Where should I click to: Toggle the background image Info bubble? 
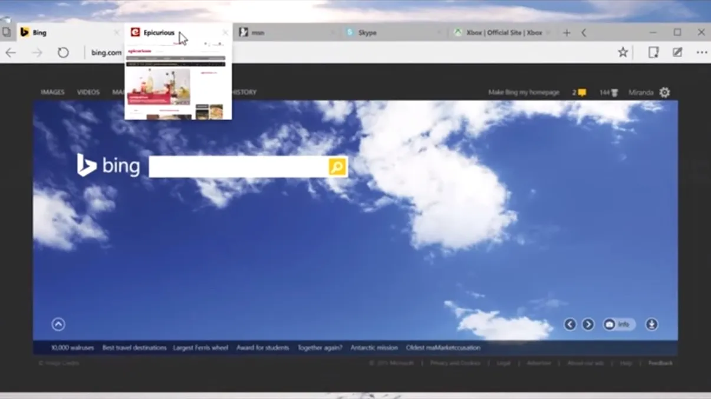point(618,324)
